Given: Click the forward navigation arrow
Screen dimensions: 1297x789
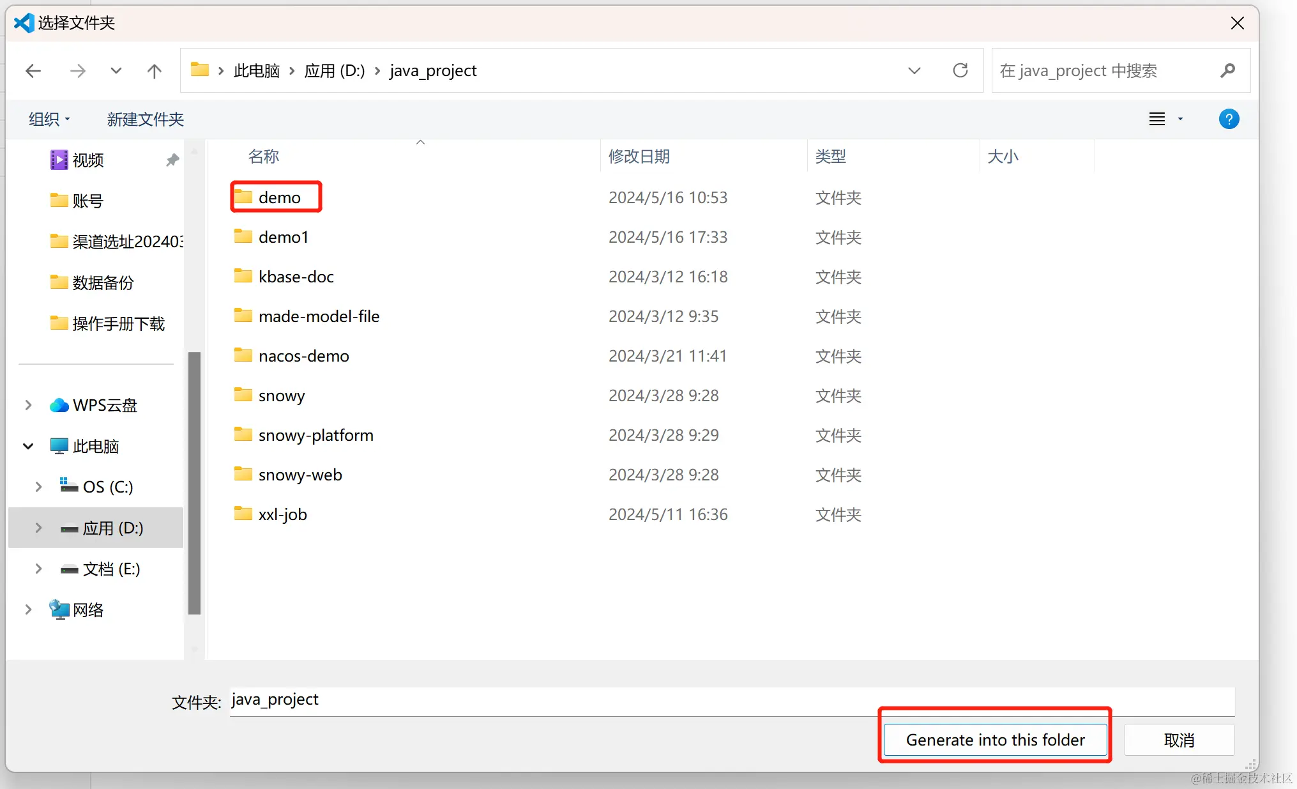Looking at the screenshot, I should (x=77, y=71).
